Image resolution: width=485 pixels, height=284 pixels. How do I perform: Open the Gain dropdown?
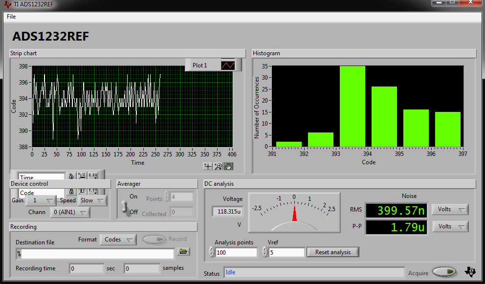pyautogui.click(x=42, y=200)
